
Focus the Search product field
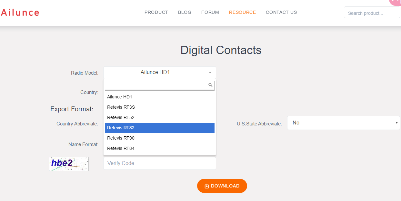[x=372, y=13]
